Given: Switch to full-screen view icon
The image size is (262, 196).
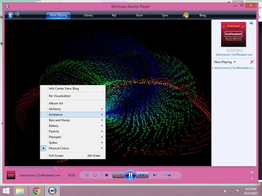Looking at the screenshot, I should point(252,173).
